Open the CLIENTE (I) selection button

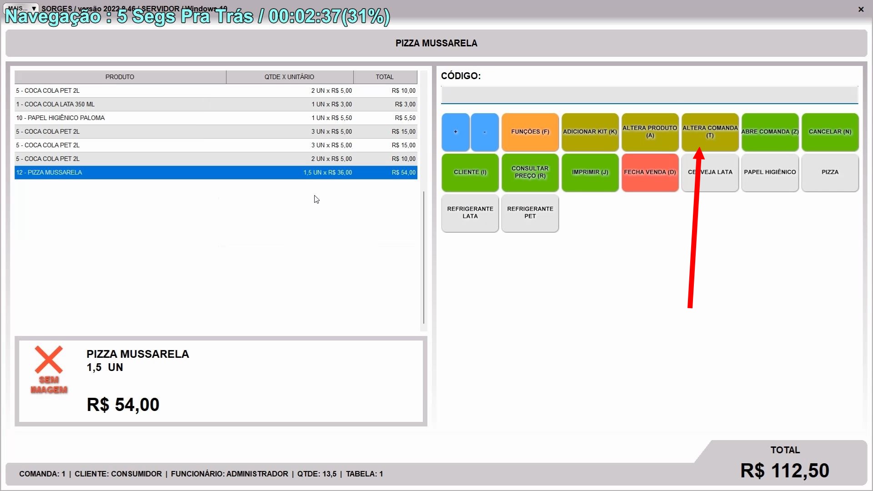tap(470, 172)
